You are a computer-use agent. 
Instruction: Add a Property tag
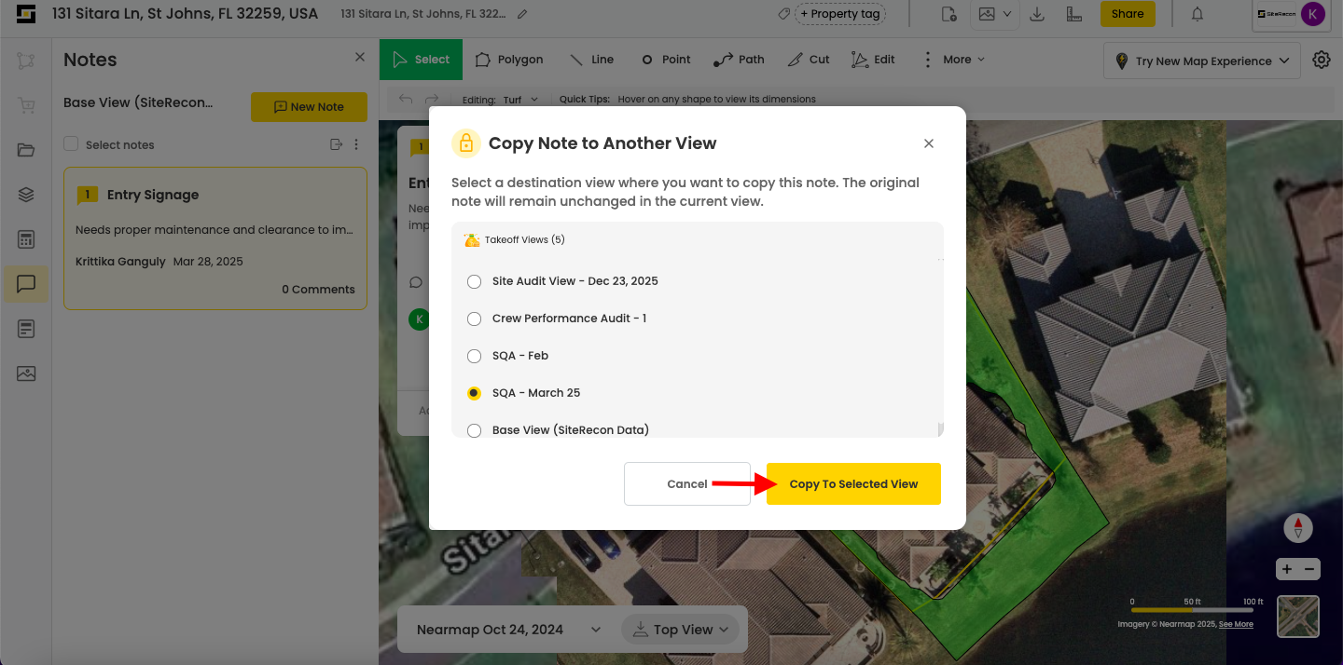pos(838,14)
